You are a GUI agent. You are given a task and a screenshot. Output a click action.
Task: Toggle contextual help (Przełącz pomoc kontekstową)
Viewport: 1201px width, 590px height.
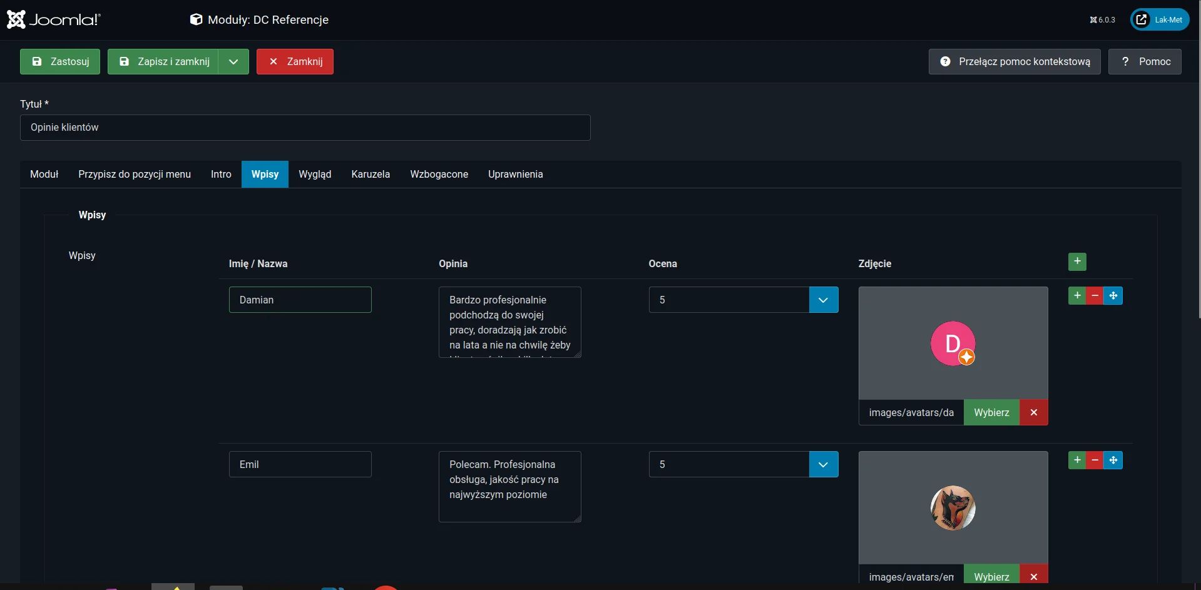pos(1014,61)
